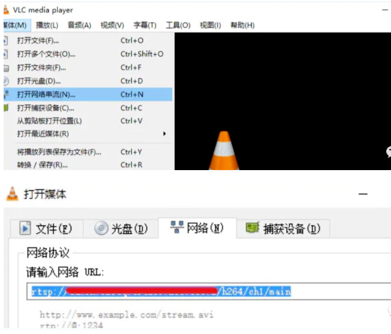Select 从剪贴板打开位置(L) entry
391x334 pixels.
point(49,121)
